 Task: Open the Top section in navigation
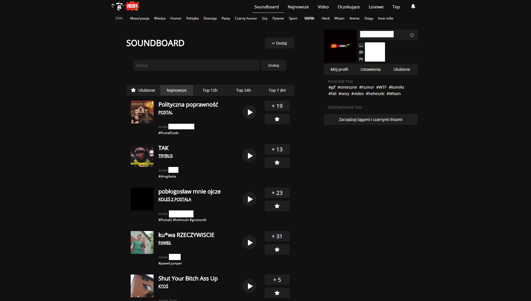point(396,7)
